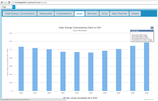This screenshot has height=101, width=158.
Task: Click the browser forward arrow
Action: 6,2
